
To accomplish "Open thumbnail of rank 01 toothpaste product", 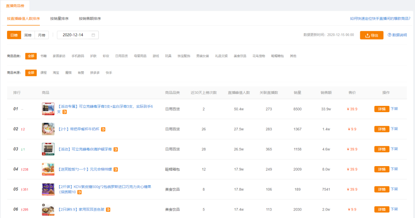I will pos(48,109).
